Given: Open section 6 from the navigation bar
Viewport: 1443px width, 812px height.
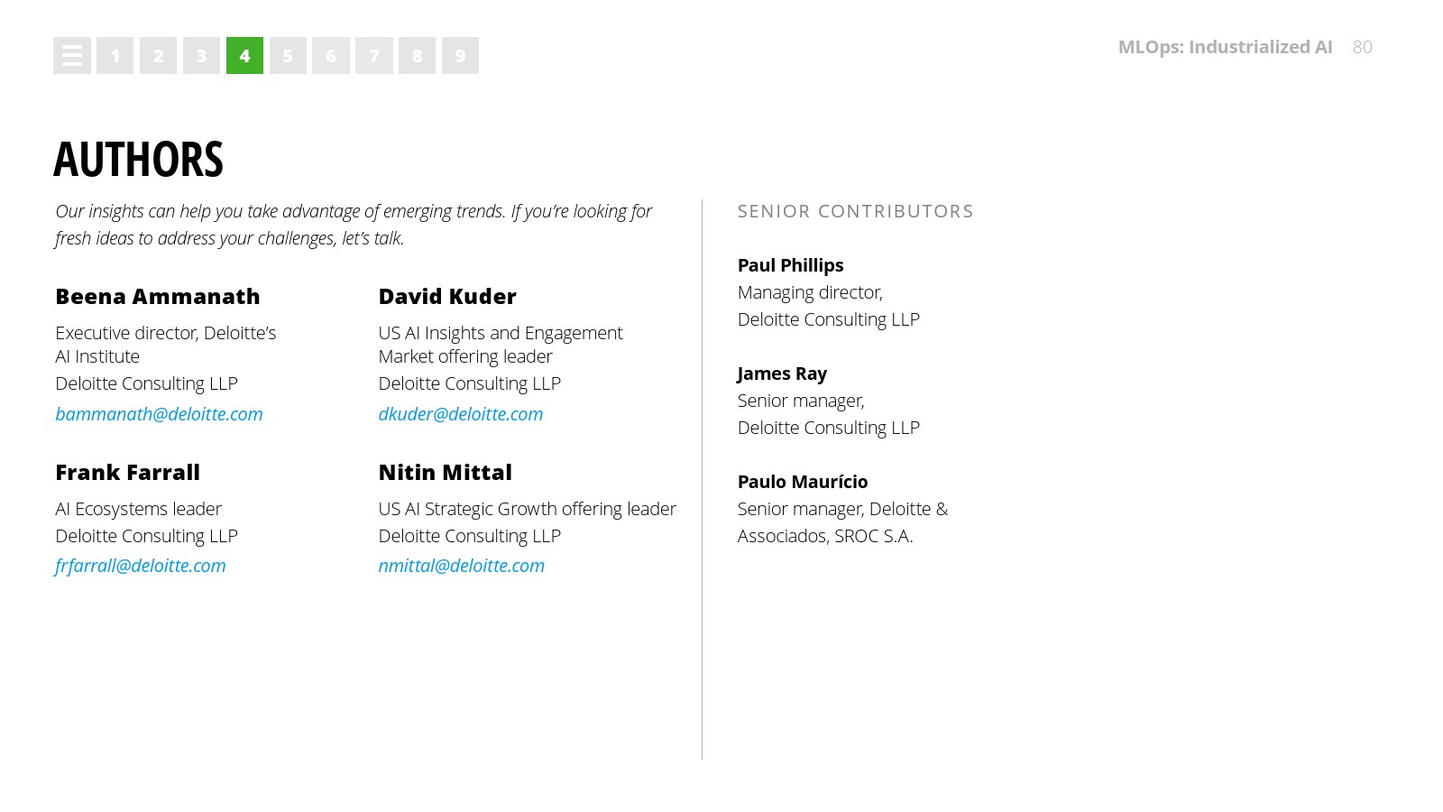Looking at the screenshot, I should 331,56.
